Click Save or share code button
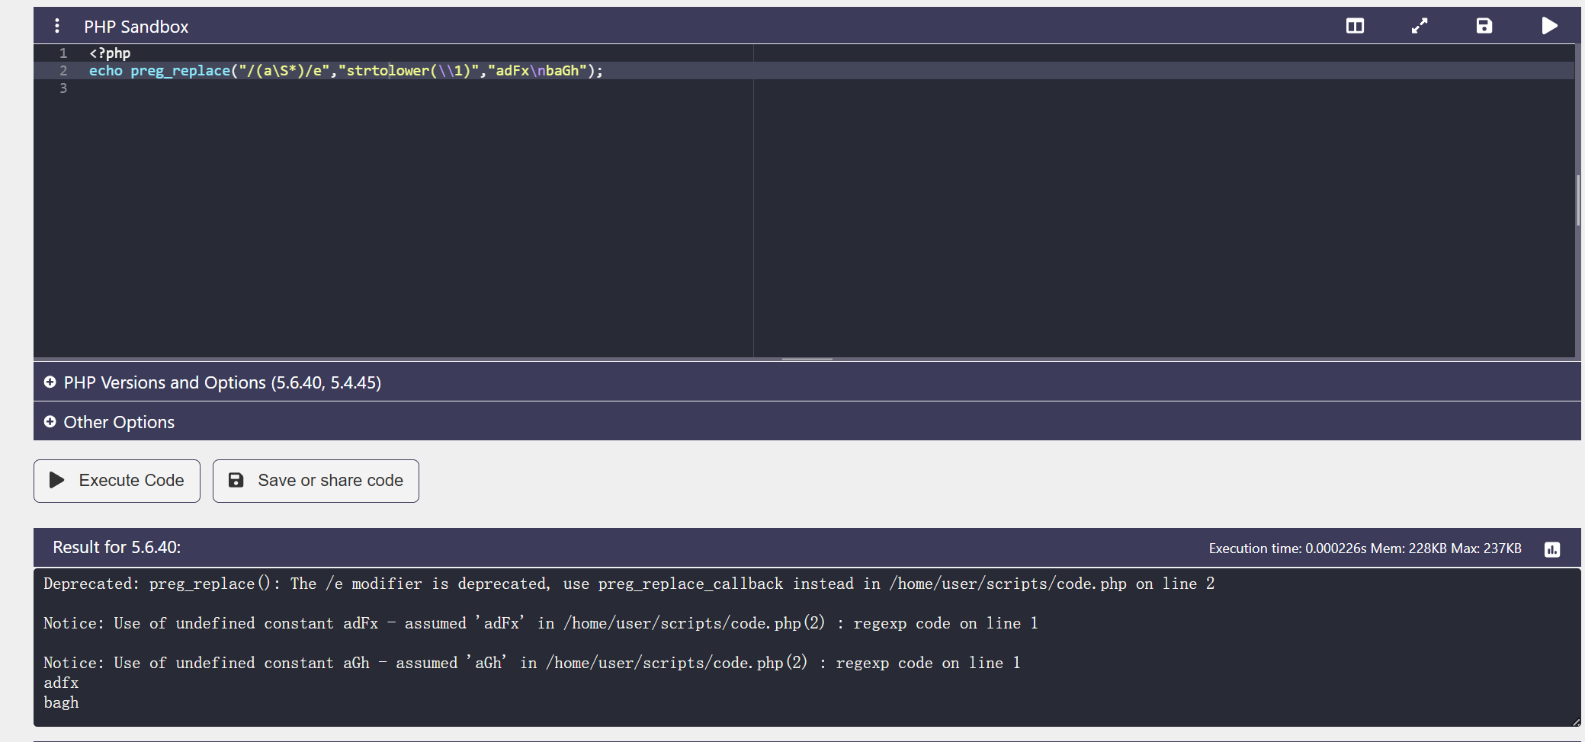Image resolution: width=1585 pixels, height=742 pixels. [x=316, y=481]
